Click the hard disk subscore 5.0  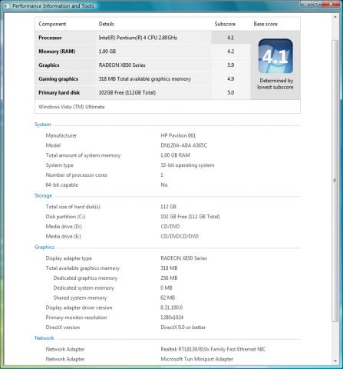pyautogui.click(x=230, y=92)
